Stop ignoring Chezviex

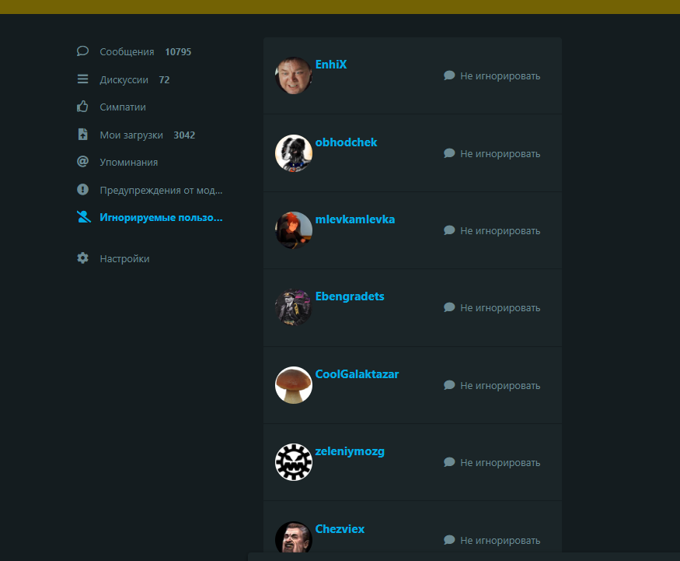pyautogui.click(x=500, y=540)
